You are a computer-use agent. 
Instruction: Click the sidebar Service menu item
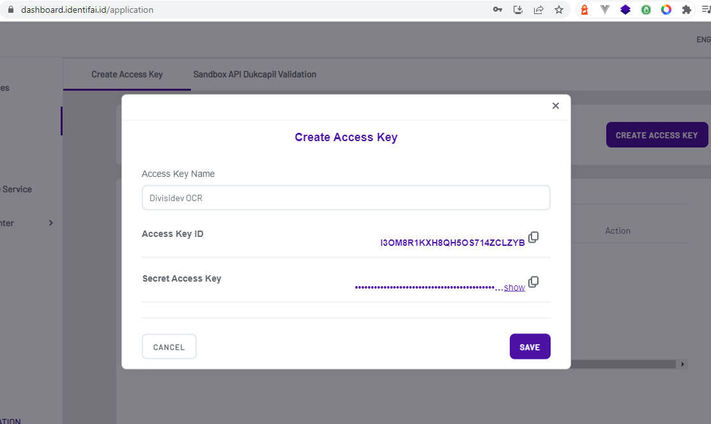coord(17,189)
